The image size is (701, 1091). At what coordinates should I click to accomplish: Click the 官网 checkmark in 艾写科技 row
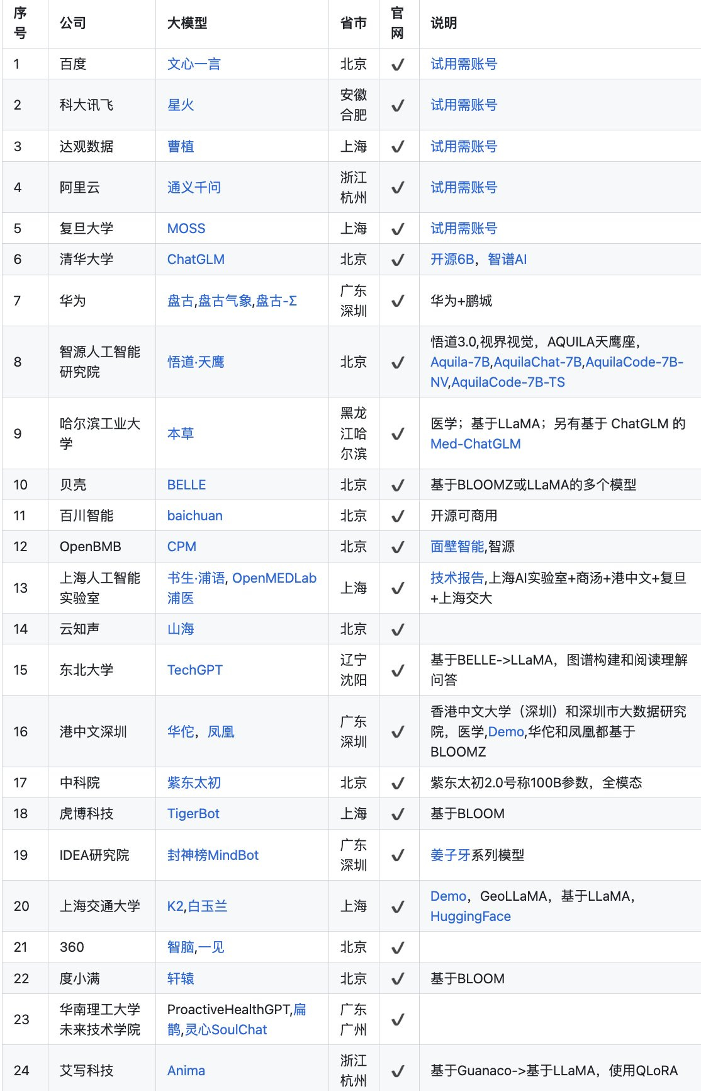(398, 1071)
